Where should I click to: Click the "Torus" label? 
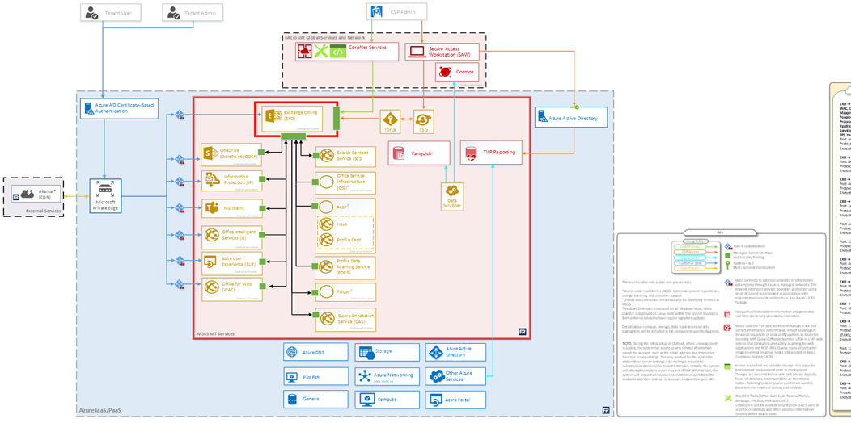[390, 130]
